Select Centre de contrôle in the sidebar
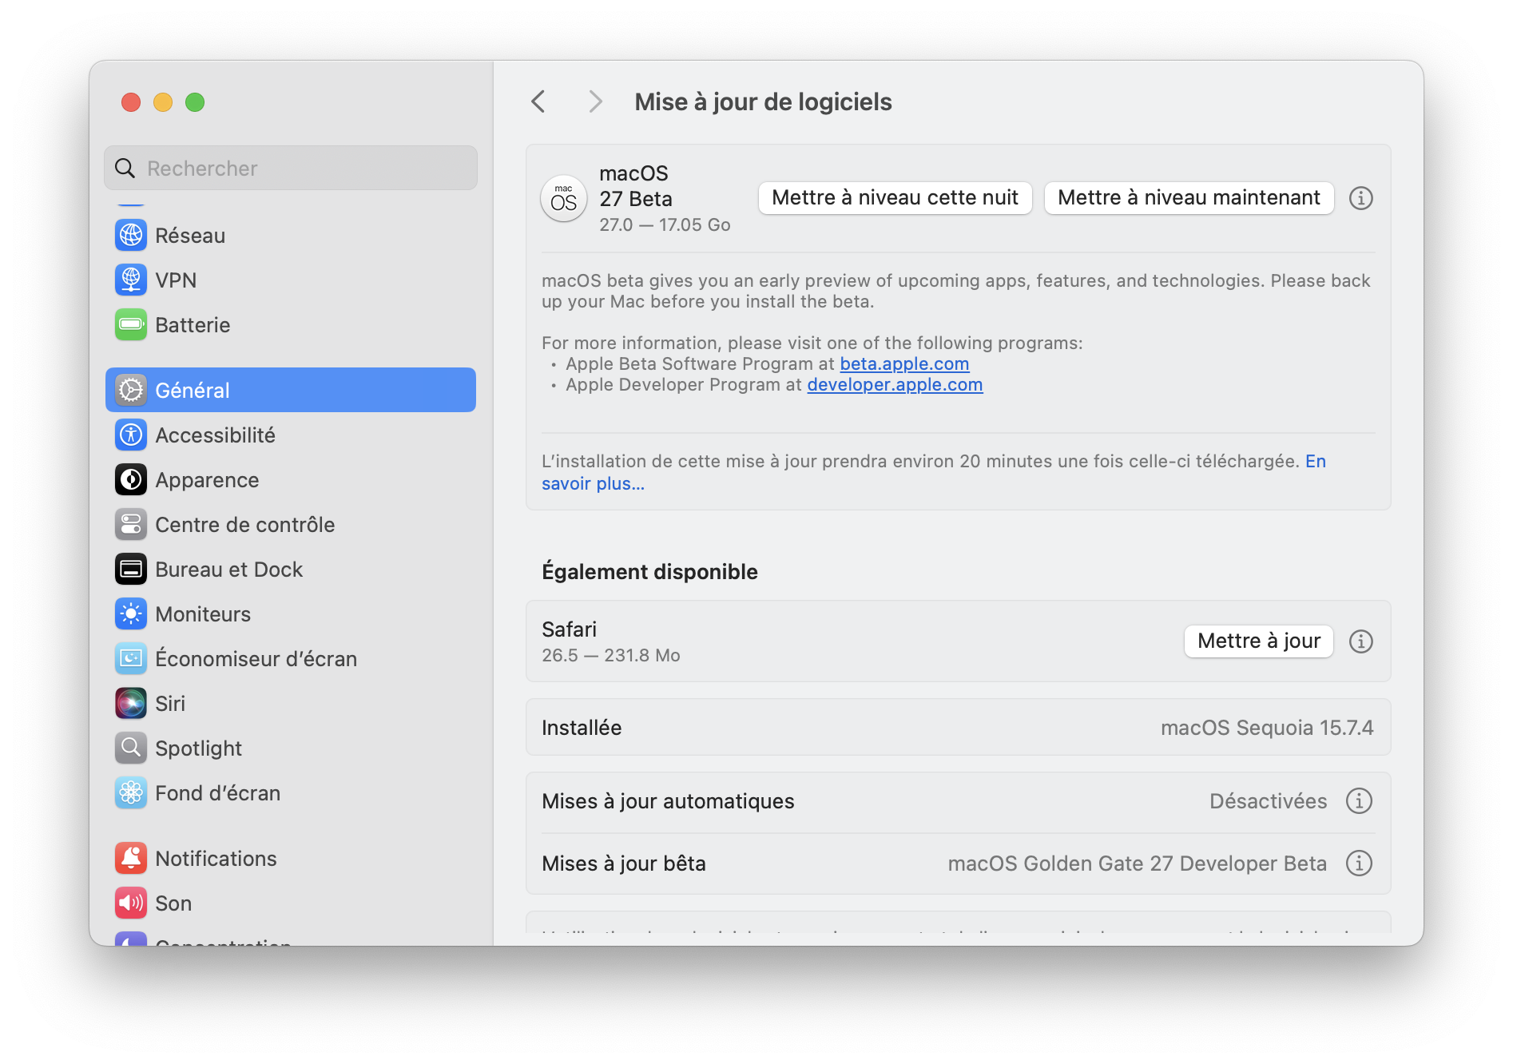The image size is (1513, 1064). 291,525
